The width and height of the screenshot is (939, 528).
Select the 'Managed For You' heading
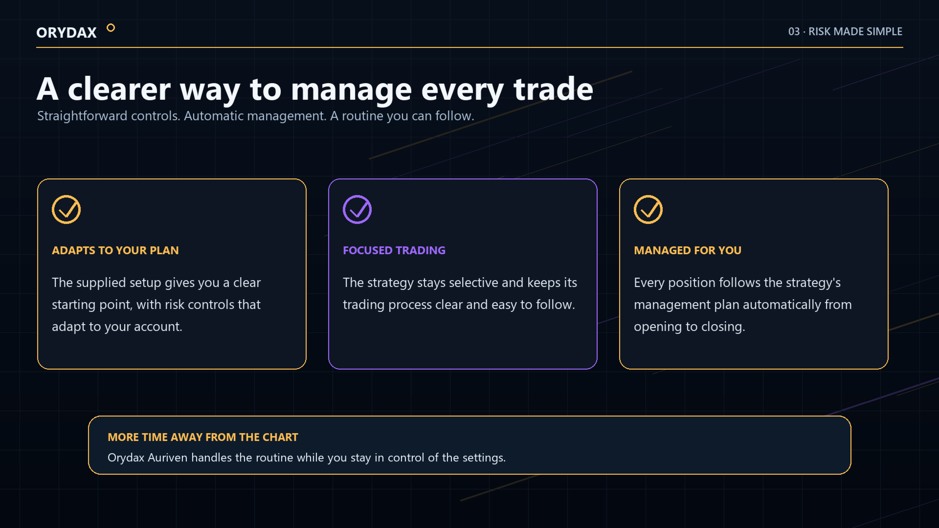click(x=688, y=250)
